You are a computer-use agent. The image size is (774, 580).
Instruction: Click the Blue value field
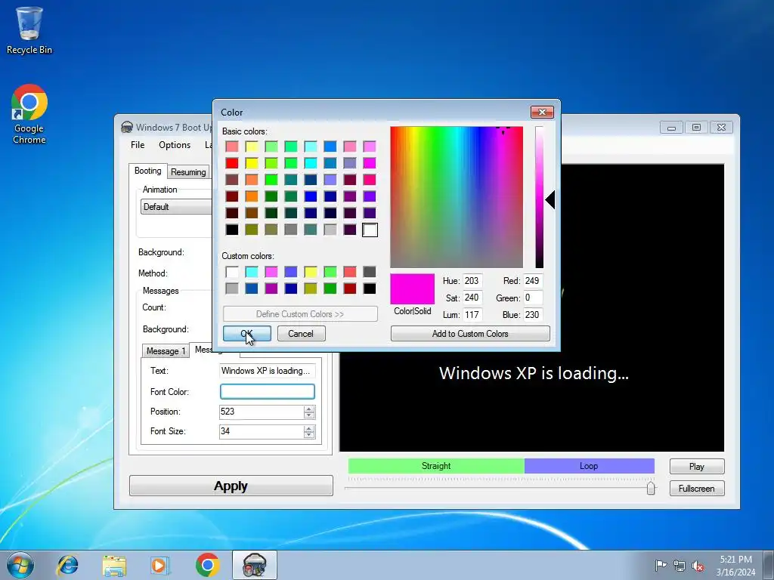(x=533, y=315)
